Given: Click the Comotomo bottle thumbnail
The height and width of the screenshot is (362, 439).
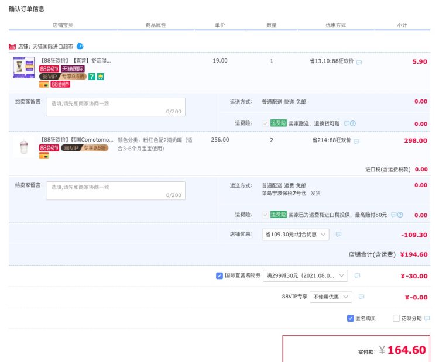Looking at the screenshot, I should (24, 146).
